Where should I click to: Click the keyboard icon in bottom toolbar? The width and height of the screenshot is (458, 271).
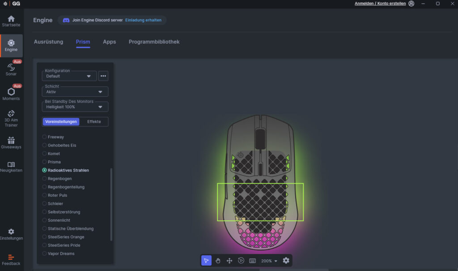[252, 261]
